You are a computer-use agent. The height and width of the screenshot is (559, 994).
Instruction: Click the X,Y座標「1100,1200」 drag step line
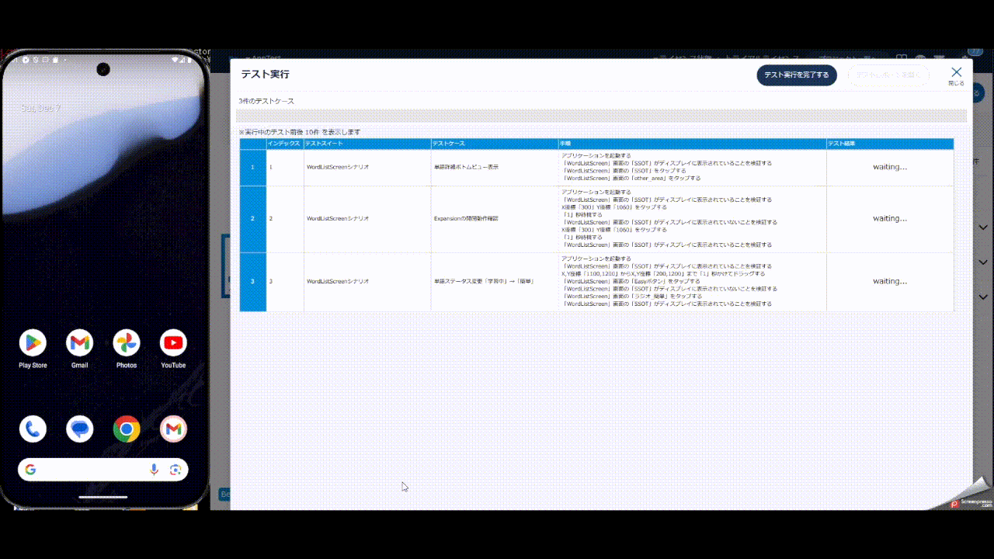point(663,274)
